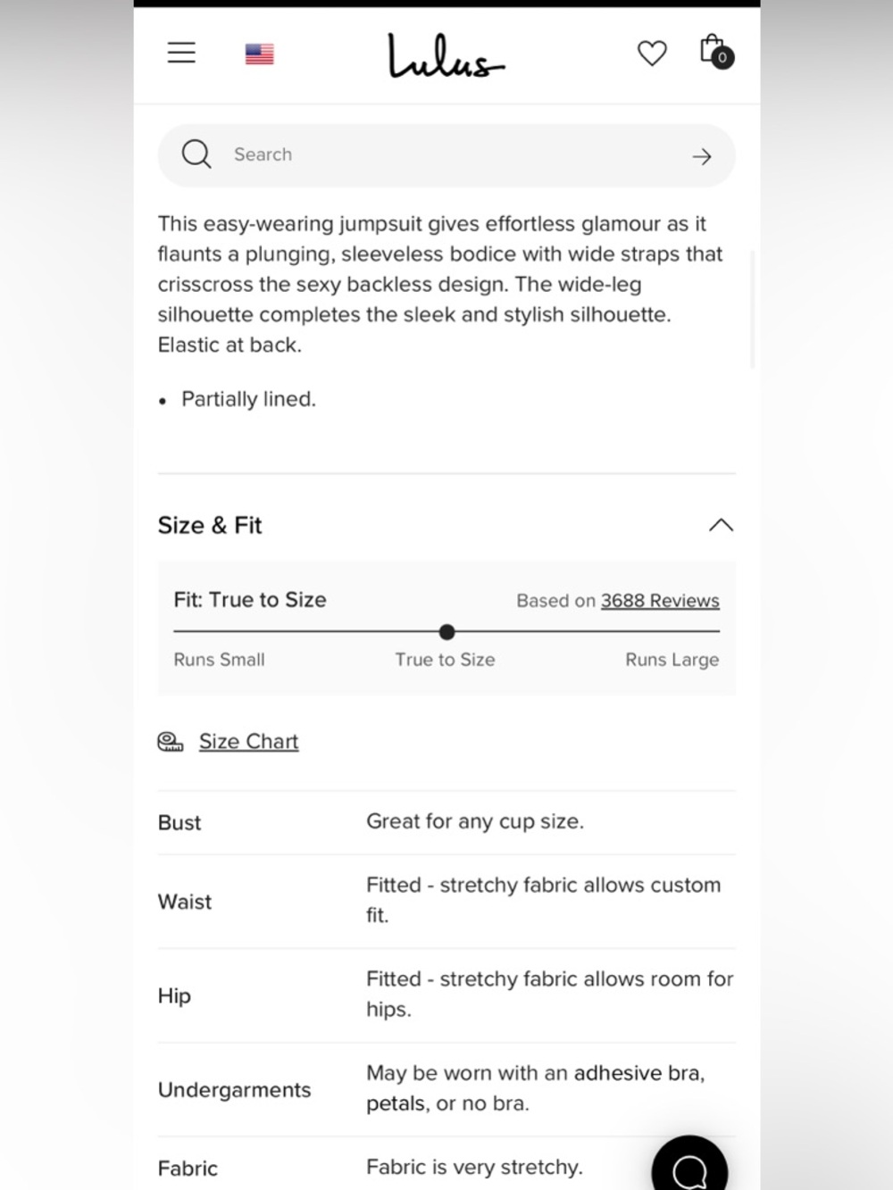Go to Lulus home logo
This screenshot has height=1190, width=893.
coord(446,55)
